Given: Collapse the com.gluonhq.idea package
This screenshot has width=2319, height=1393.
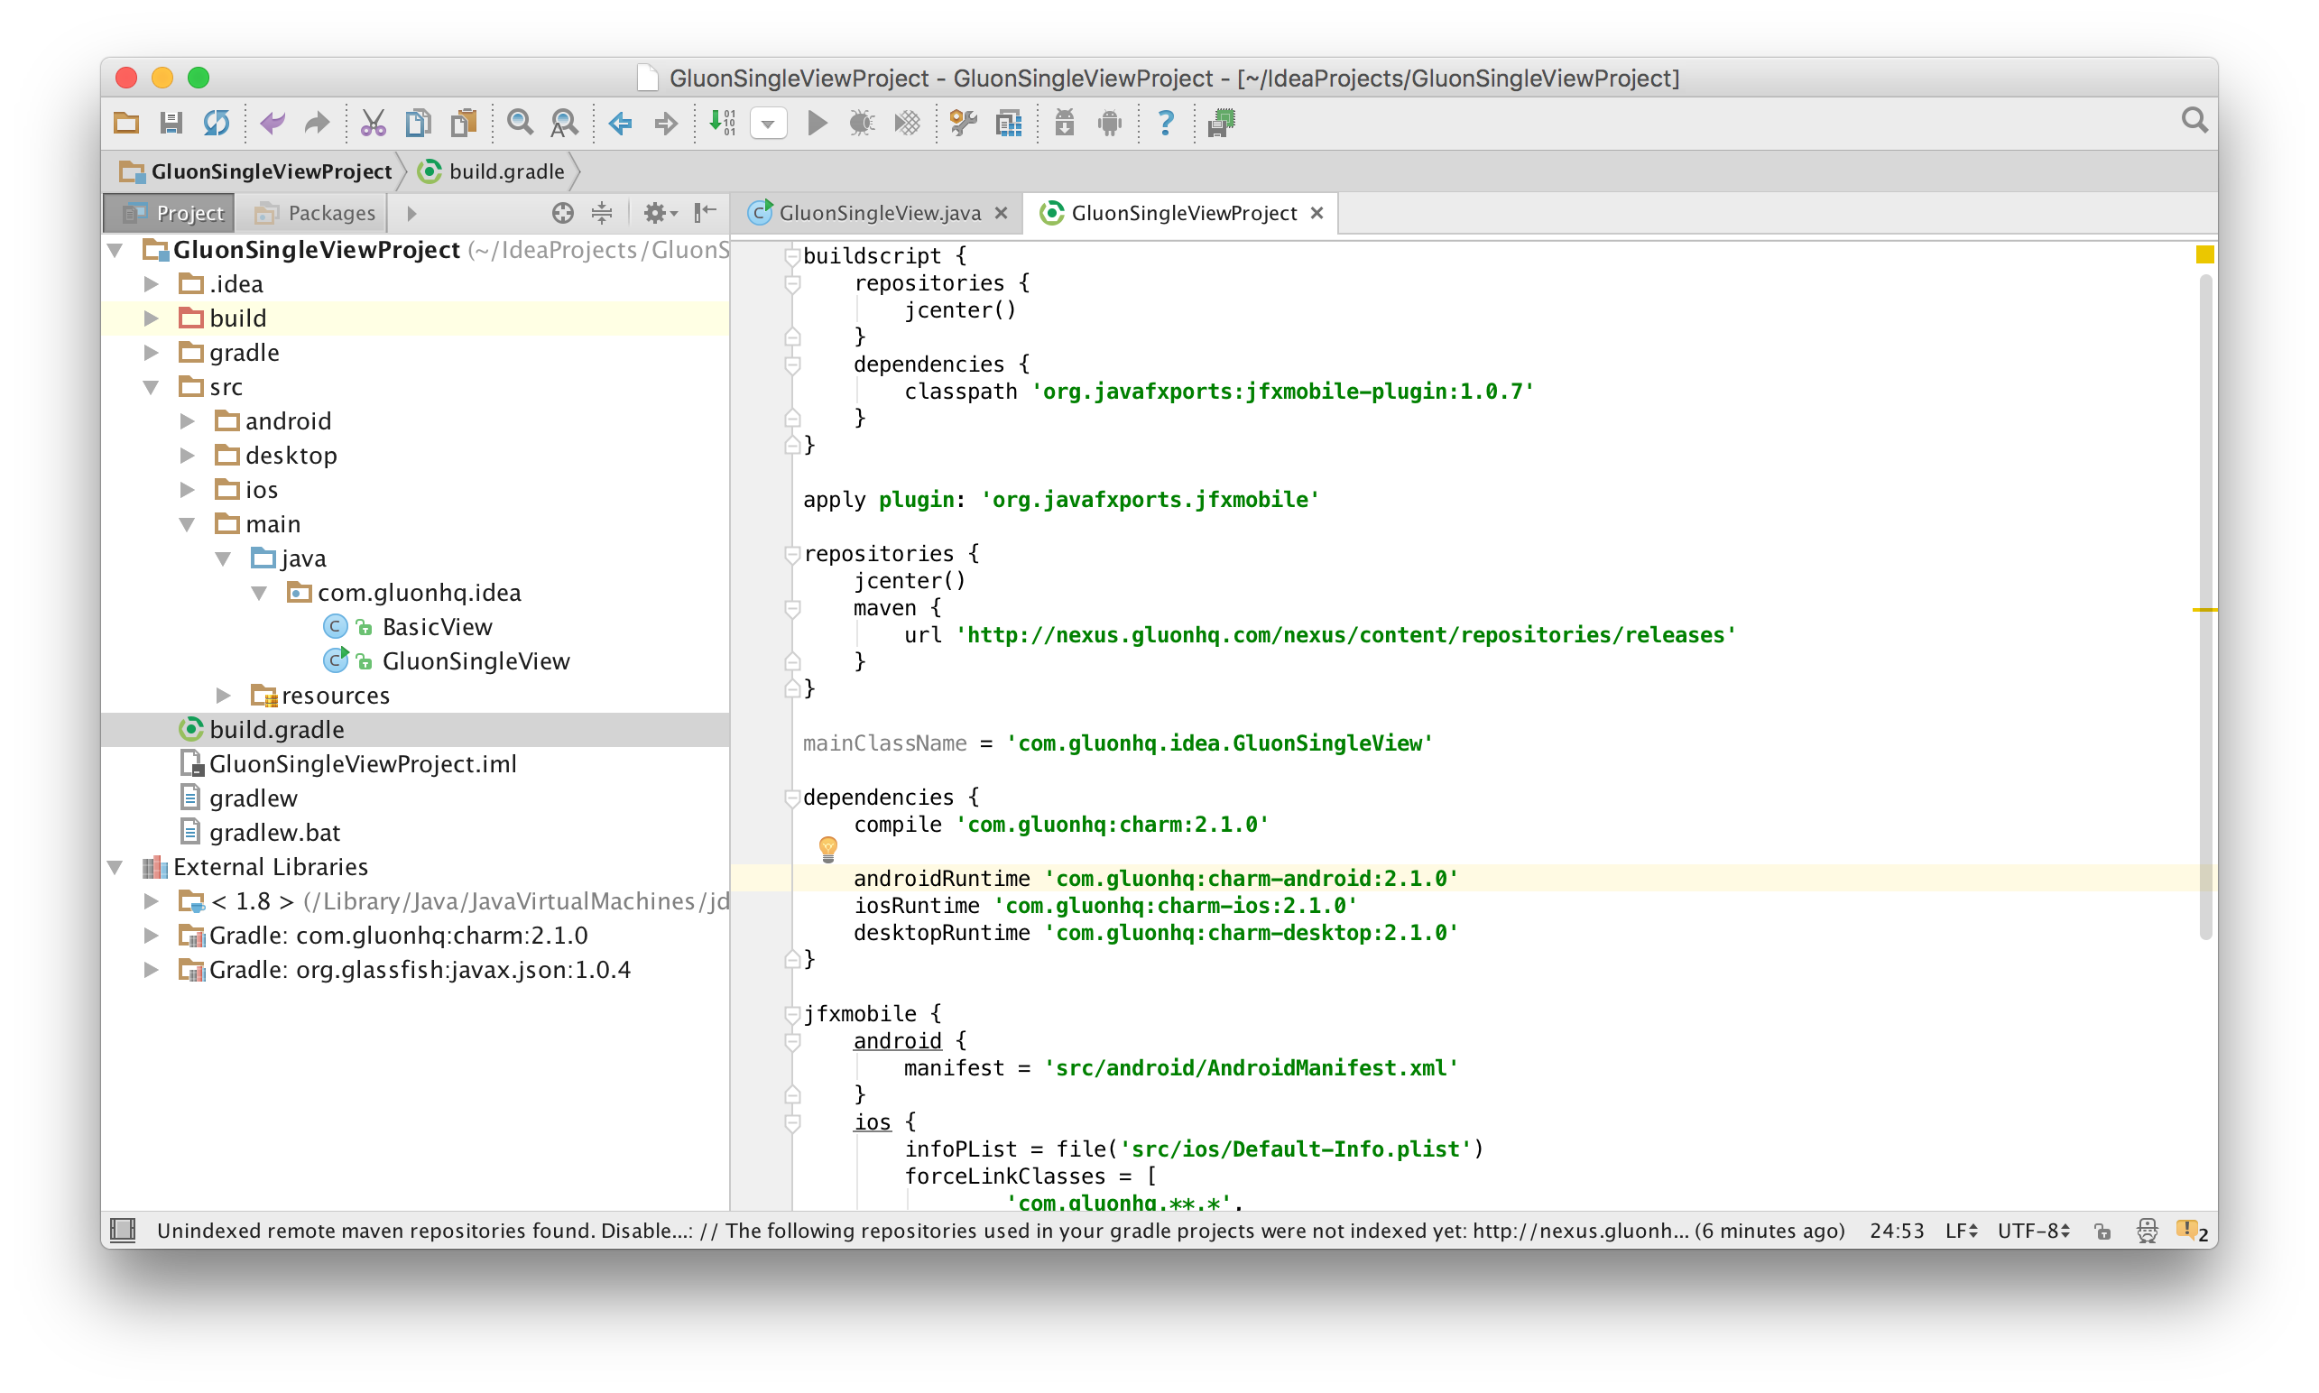Looking at the screenshot, I should pos(259,593).
